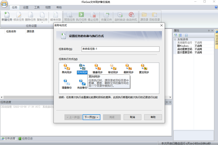Viewport: 218px width, 145px height.
Task: Click the 任务名称 column header
Action: pyautogui.click(x=11, y=32)
